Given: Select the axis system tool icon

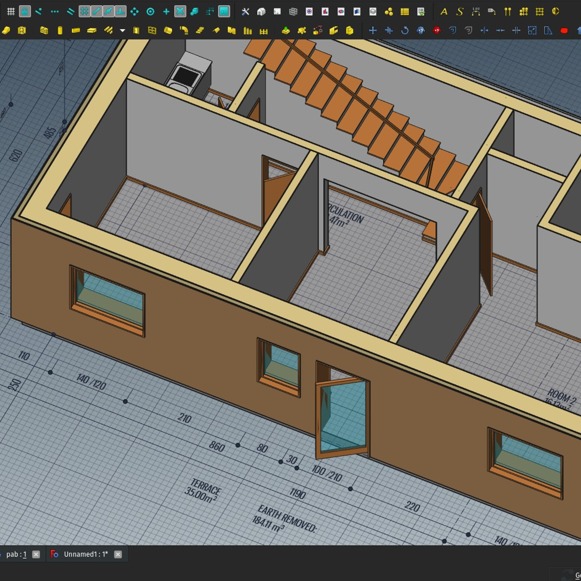Looking at the screenshot, I should point(524,12).
